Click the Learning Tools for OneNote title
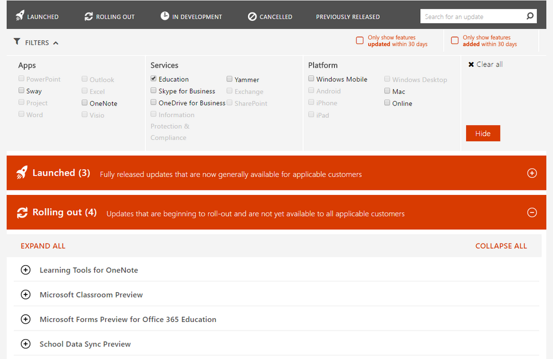The width and height of the screenshot is (553, 359). [x=89, y=270]
